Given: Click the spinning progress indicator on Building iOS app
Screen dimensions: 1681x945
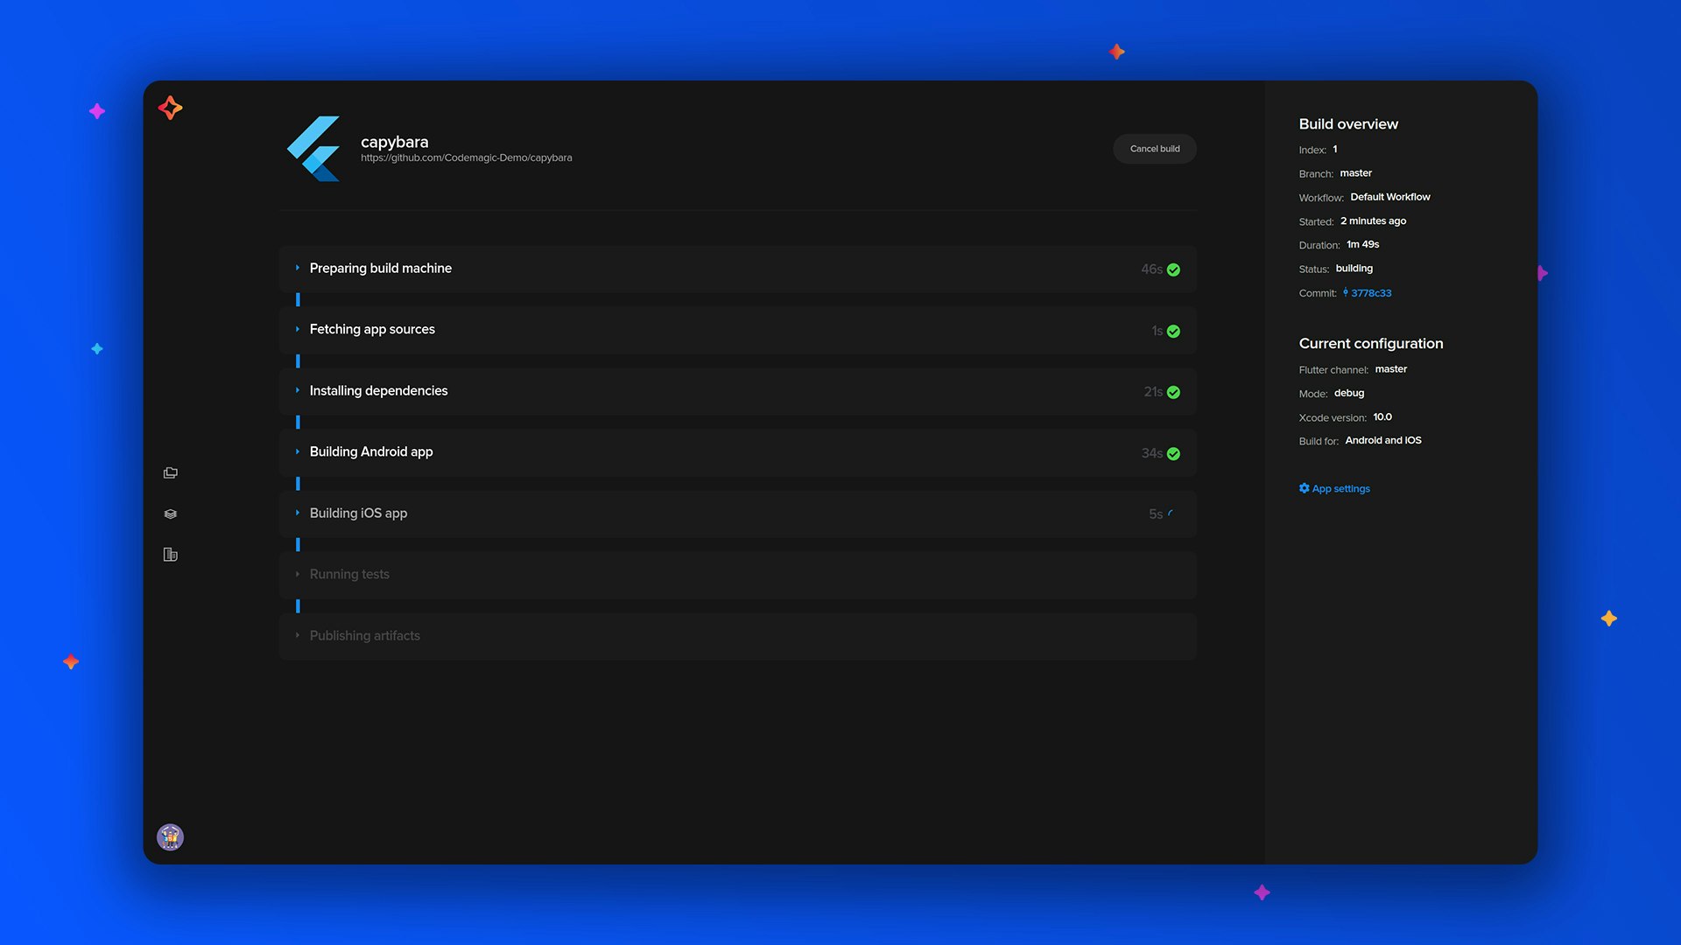Looking at the screenshot, I should [1173, 514].
